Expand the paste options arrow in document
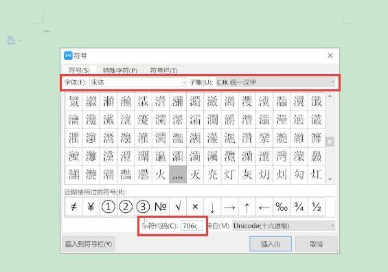 [19, 41]
